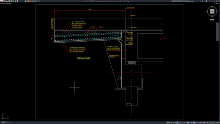Click the Isometric Drafting icon
The height and width of the screenshot is (124, 220).
pyautogui.click(x=183, y=123)
